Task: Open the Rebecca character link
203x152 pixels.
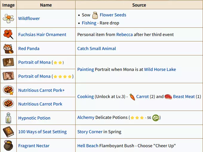Action: click(124, 35)
